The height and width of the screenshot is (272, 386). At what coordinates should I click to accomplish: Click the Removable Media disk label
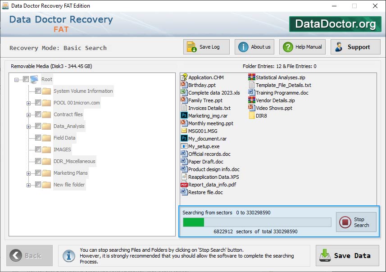point(51,66)
